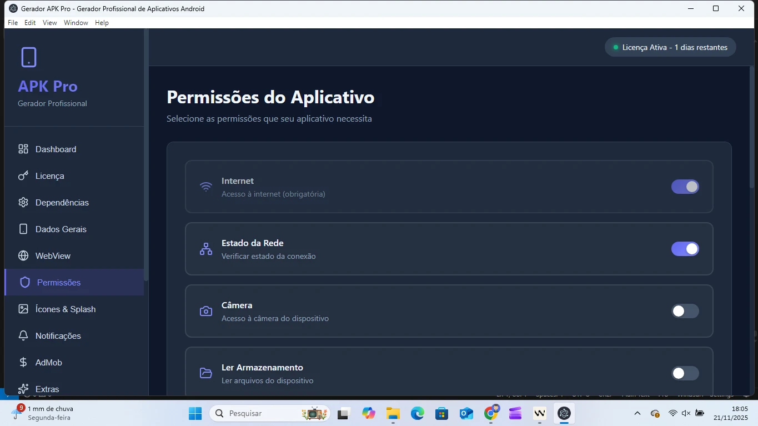This screenshot has height=426, width=758.
Task: Click the Dependências gear icon
Action: 23,202
